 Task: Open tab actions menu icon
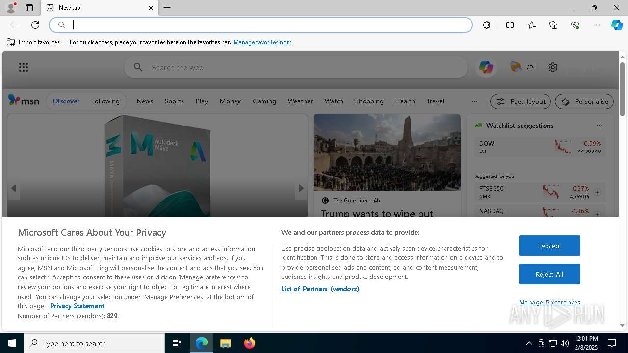pos(29,8)
